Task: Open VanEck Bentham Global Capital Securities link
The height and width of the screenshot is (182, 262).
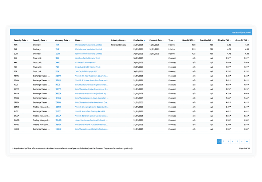Action: coord(92,116)
